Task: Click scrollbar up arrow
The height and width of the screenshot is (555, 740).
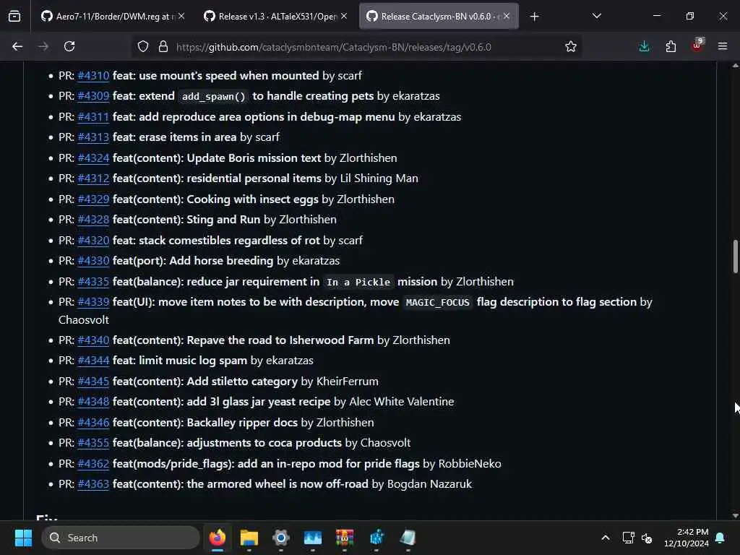Action: [735, 66]
